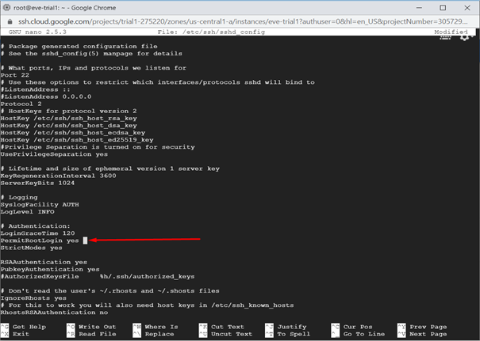480x341 pixels.
Task: Click the '#ListenAddress ::' line
Action: (x=35, y=89)
